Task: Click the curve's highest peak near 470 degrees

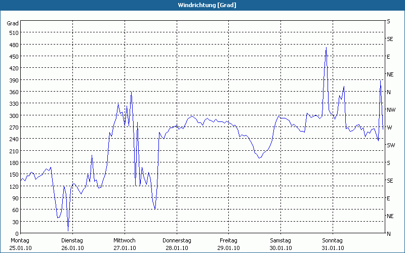Action: coord(326,48)
